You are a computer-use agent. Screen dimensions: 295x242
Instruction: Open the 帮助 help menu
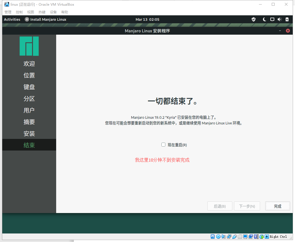point(65,12)
